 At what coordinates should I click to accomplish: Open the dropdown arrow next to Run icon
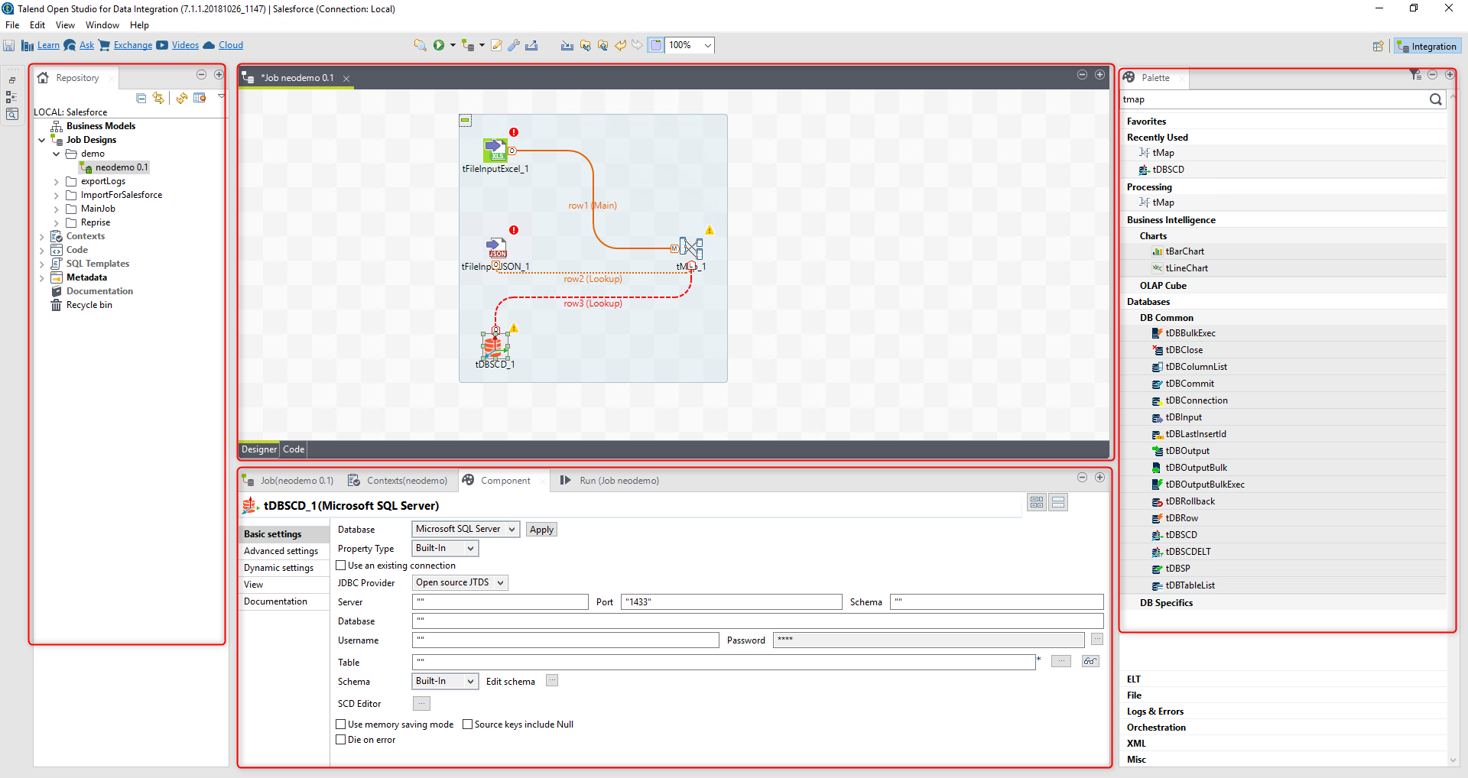(453, 45)
